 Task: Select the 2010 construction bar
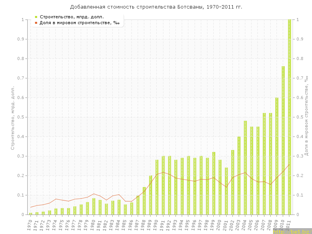click(283, 140)
